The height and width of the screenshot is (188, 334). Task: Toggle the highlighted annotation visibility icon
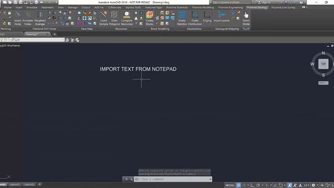290,185
